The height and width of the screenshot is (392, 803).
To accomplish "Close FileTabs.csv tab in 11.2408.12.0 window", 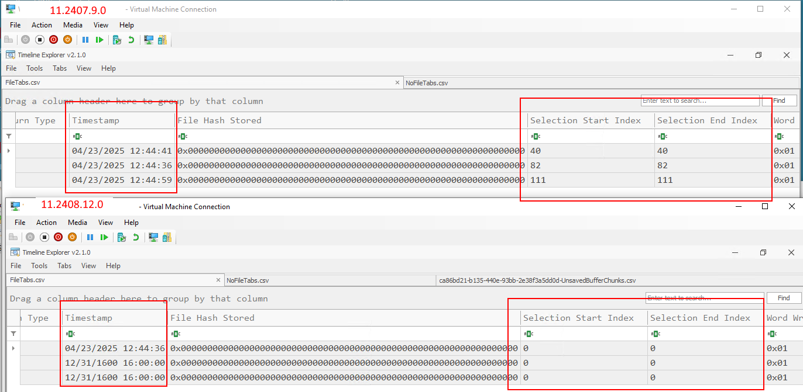I will point(218,280).
